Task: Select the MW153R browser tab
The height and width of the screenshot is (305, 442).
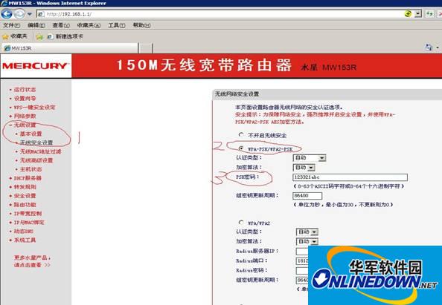Action: pos(70,48)
